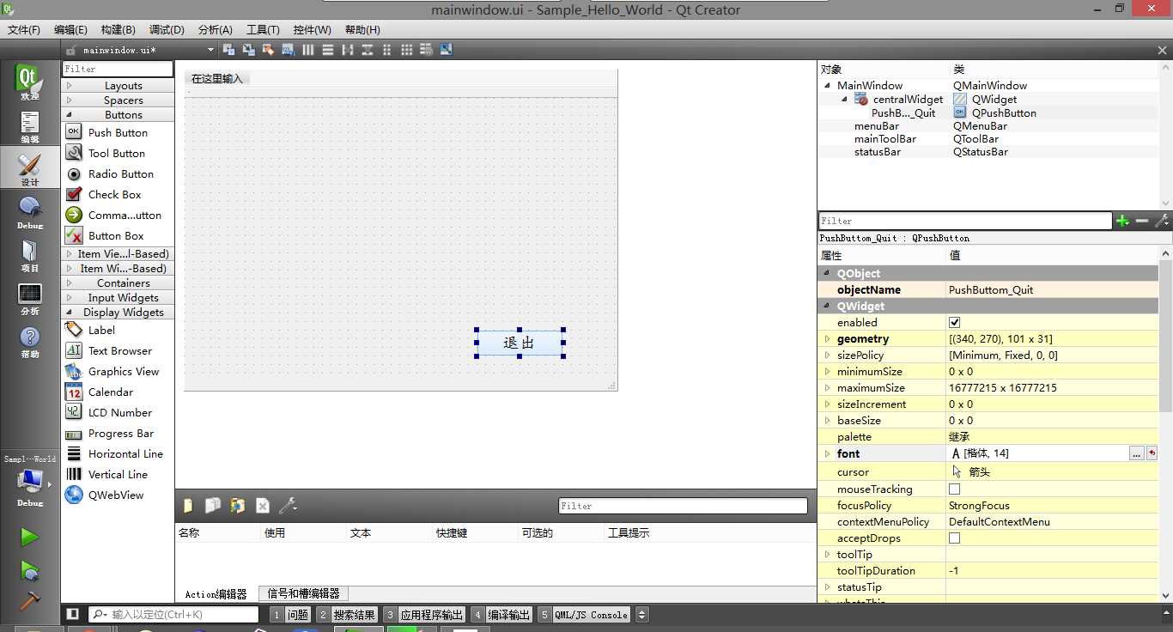Open the 应用程序输出 output pane

tap(424, 615)
